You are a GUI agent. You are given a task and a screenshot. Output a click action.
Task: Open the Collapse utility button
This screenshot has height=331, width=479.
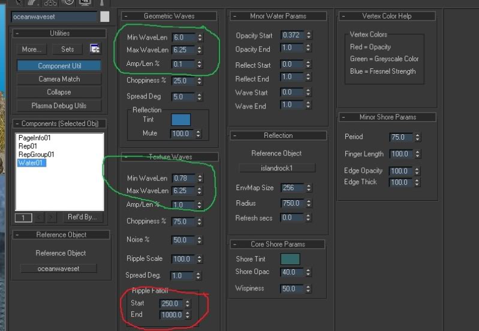(x=59, y=92)
